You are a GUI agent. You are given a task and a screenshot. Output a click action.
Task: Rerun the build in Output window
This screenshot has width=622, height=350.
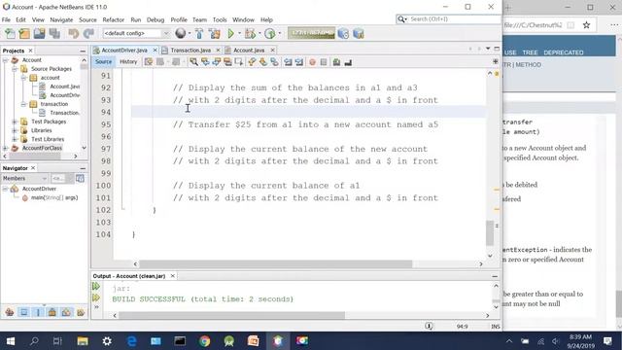(96, 286)
